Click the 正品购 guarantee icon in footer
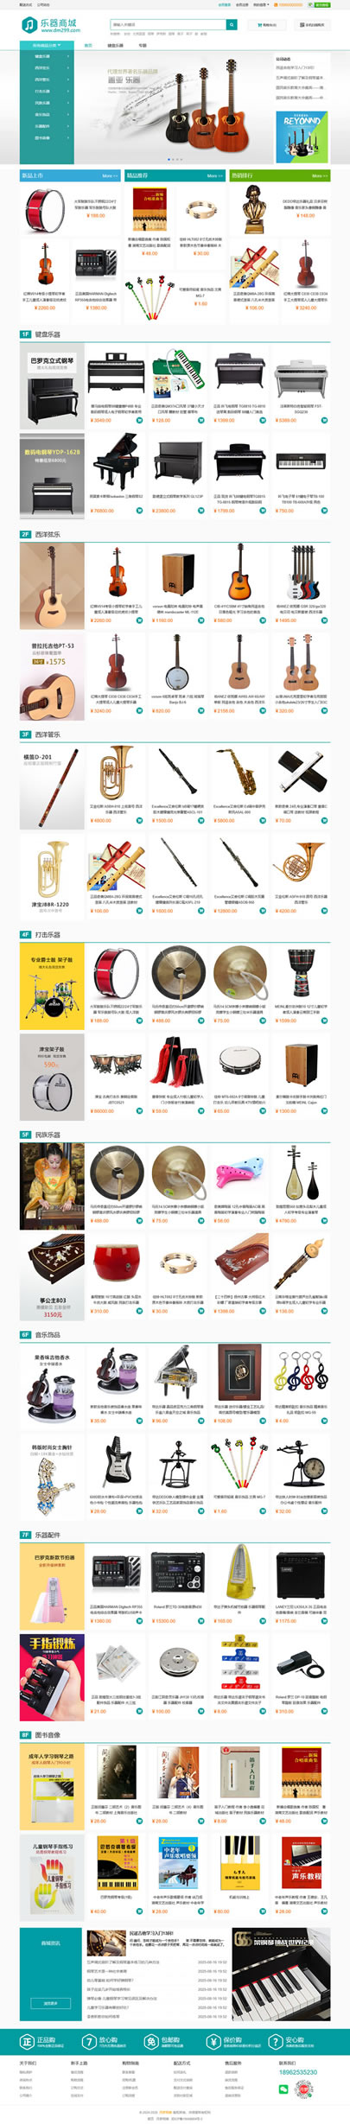This screenshot has height=2124, width=350. click(x=27, y=2042)
